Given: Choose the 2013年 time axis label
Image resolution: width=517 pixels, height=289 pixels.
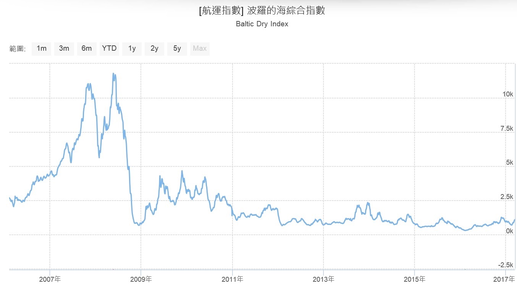Looking at the screenshot, I should tap(323, 279).
